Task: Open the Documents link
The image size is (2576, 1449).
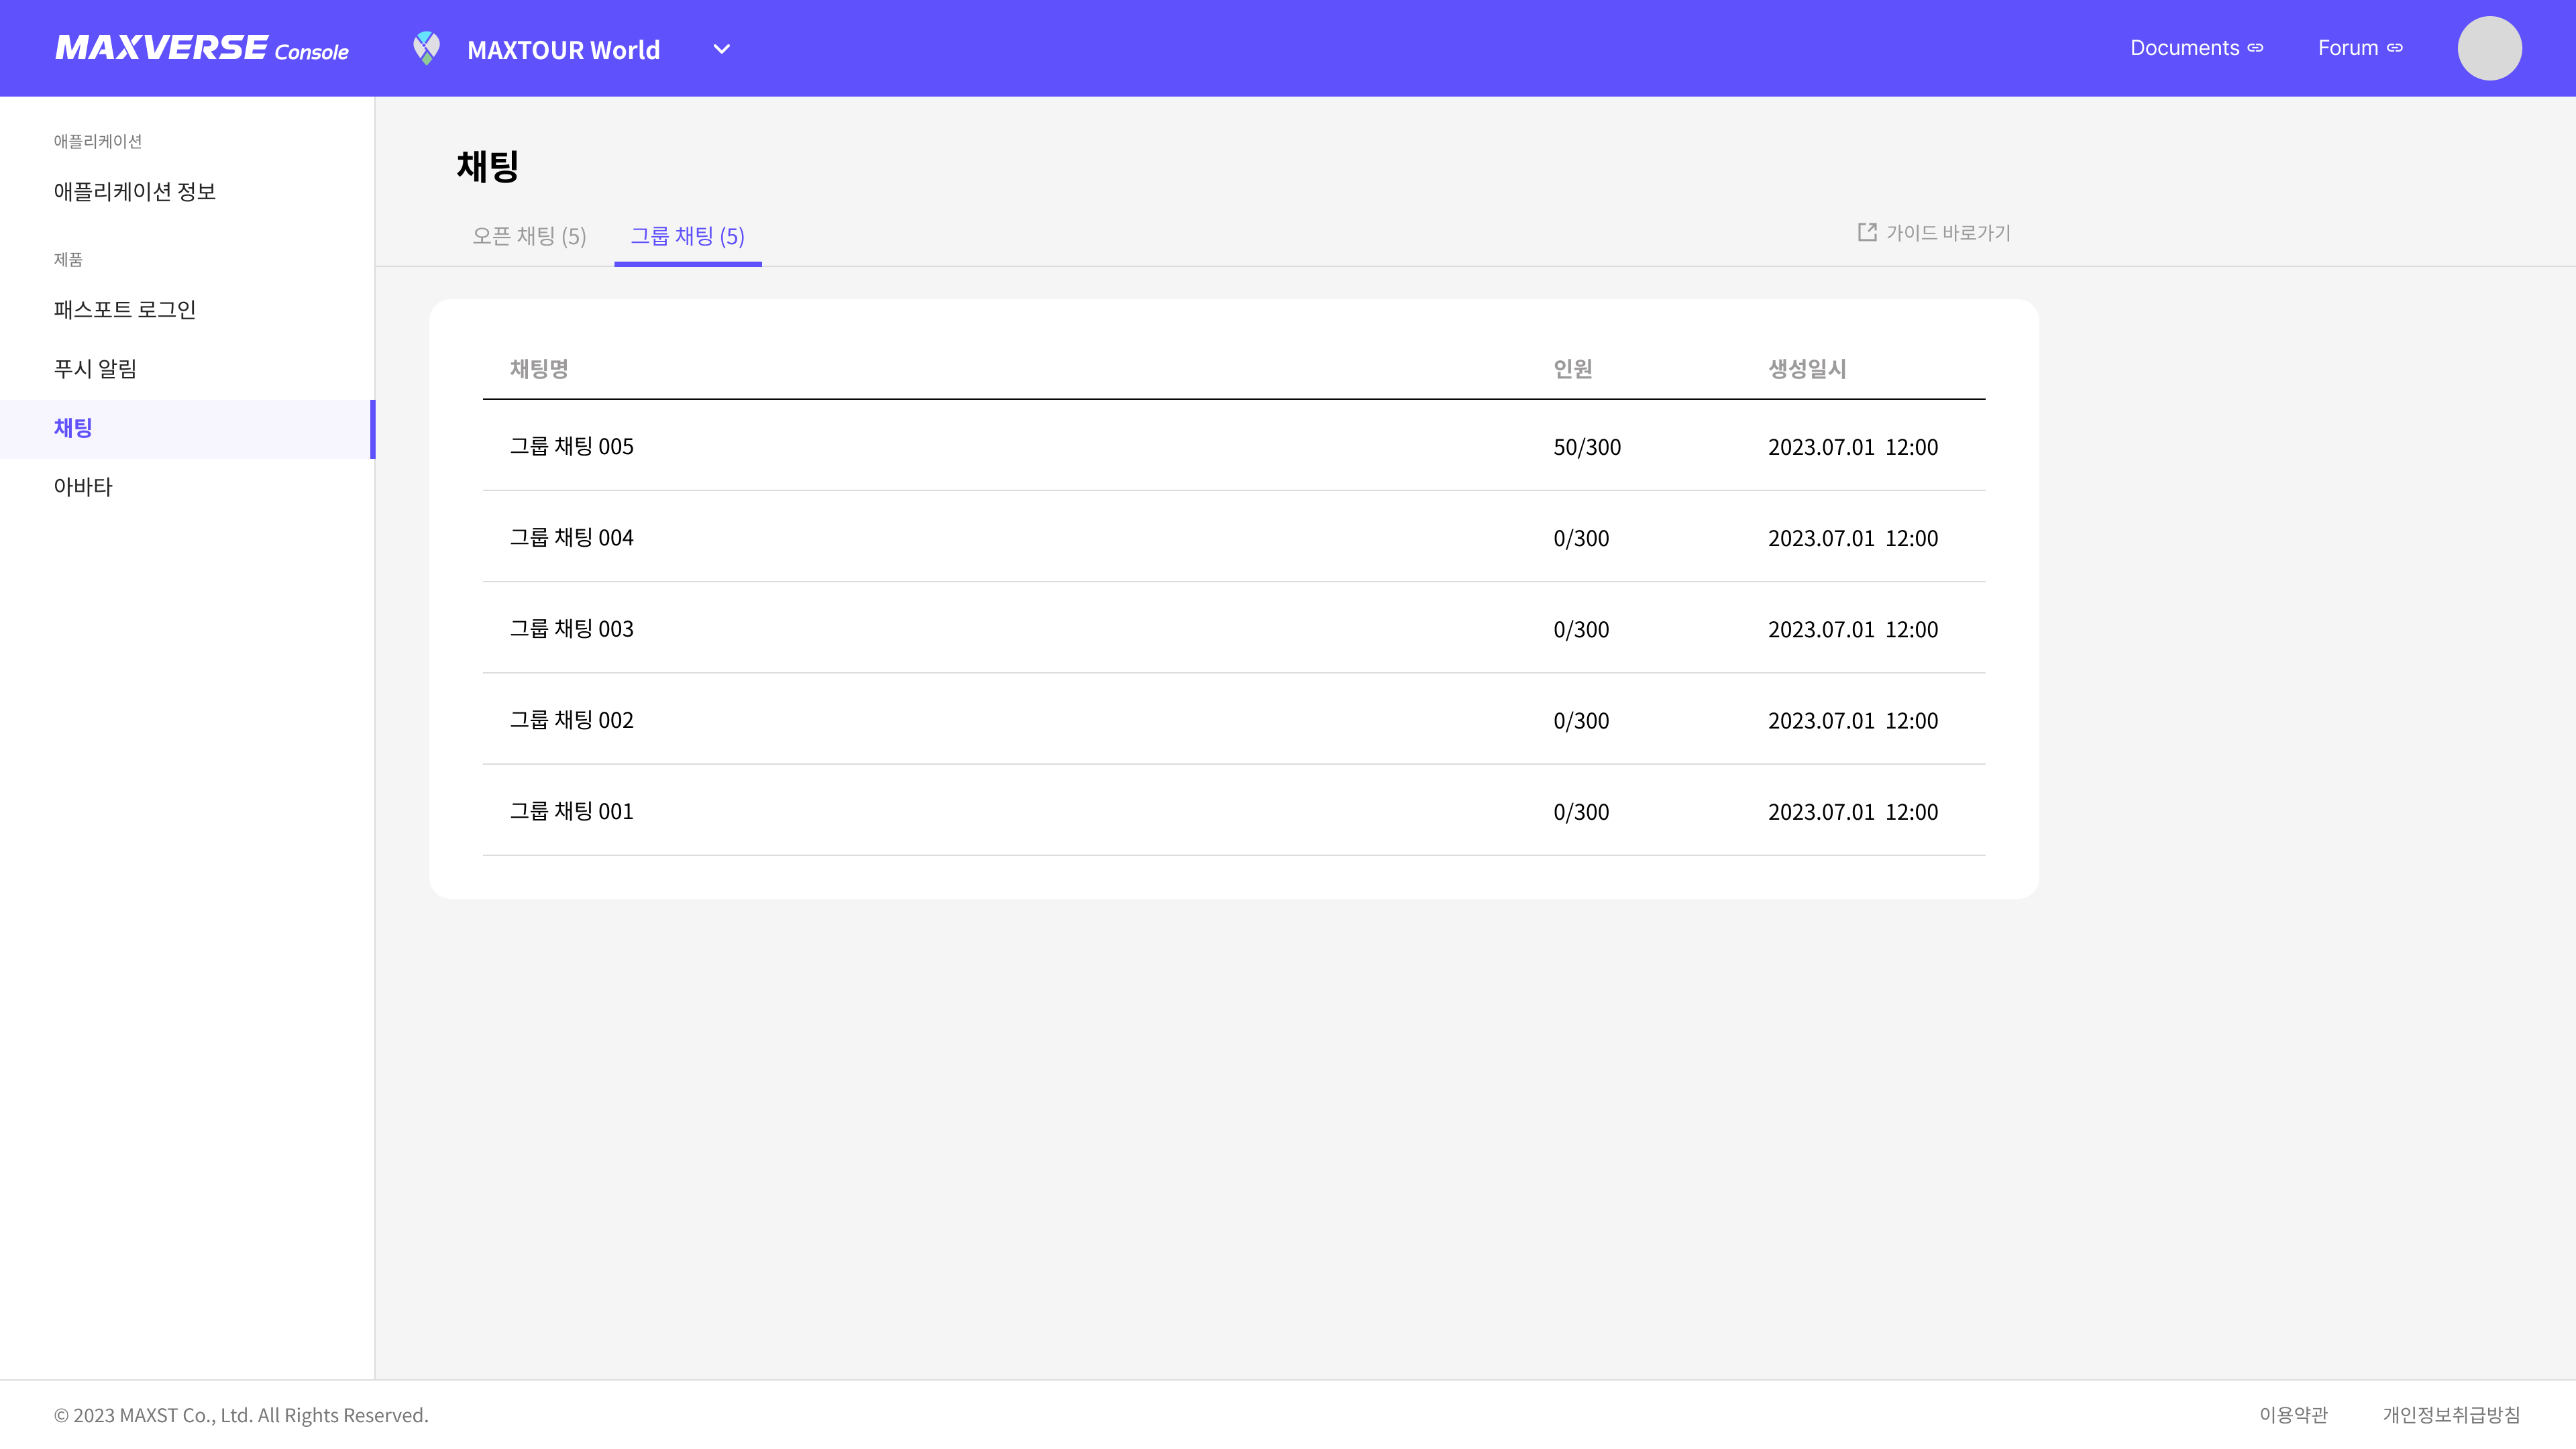Action: (2196, 48)
